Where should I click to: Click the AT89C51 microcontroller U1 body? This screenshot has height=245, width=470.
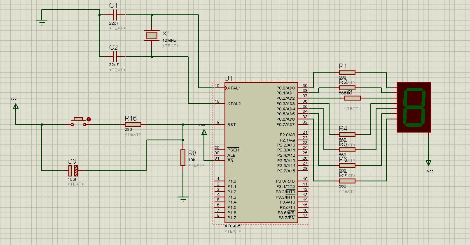click(x=260, y=152)
